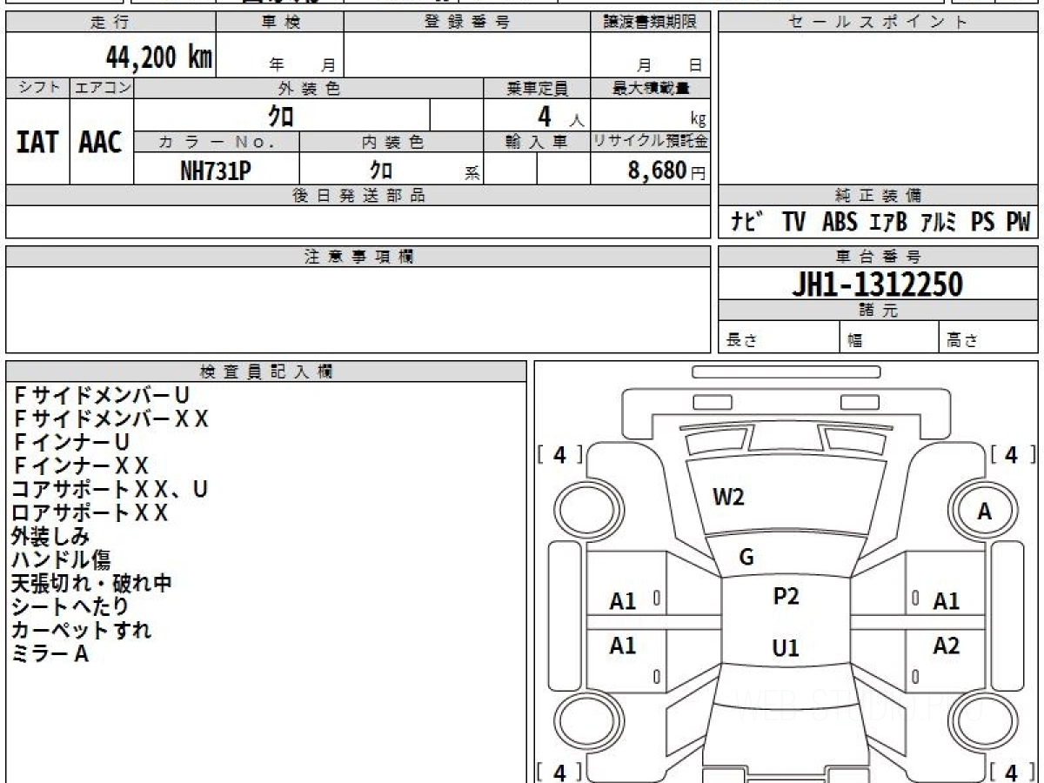Select the TV equipment entry
This screenshot has height=783, width=1044.
coord(793,223)
